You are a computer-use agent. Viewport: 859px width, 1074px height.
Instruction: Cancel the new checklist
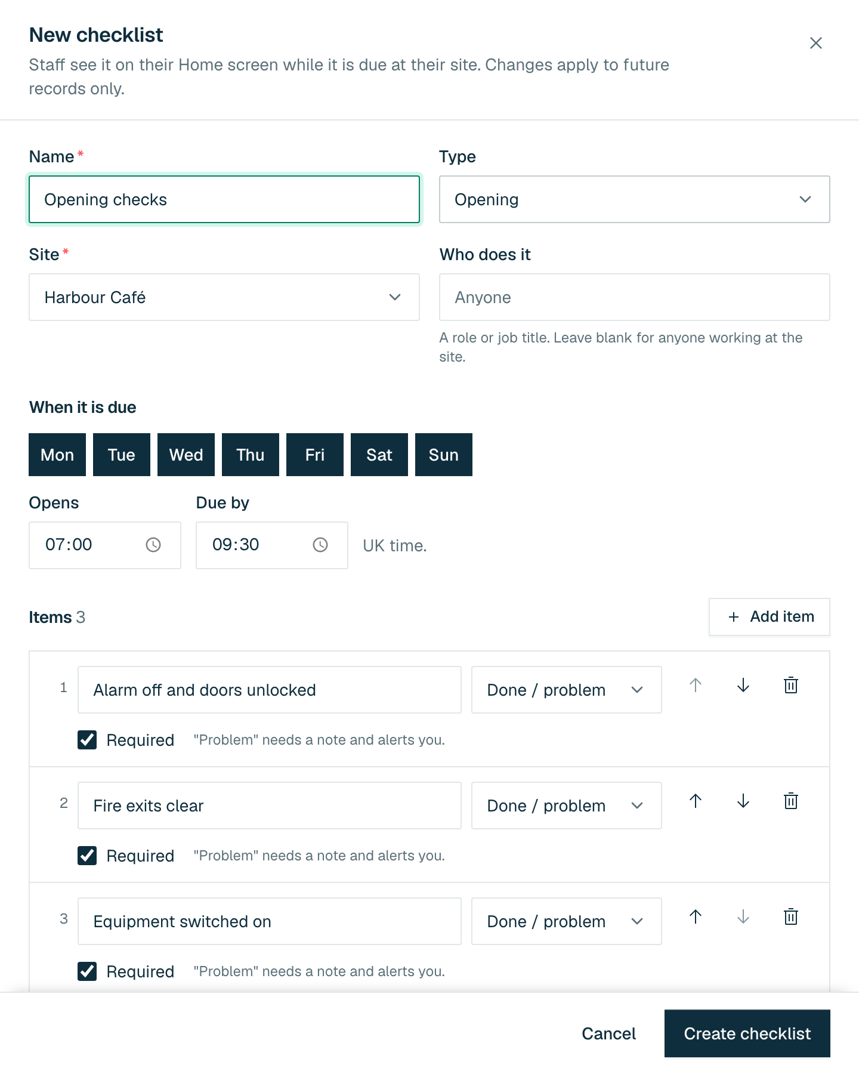pos(608,1033)
